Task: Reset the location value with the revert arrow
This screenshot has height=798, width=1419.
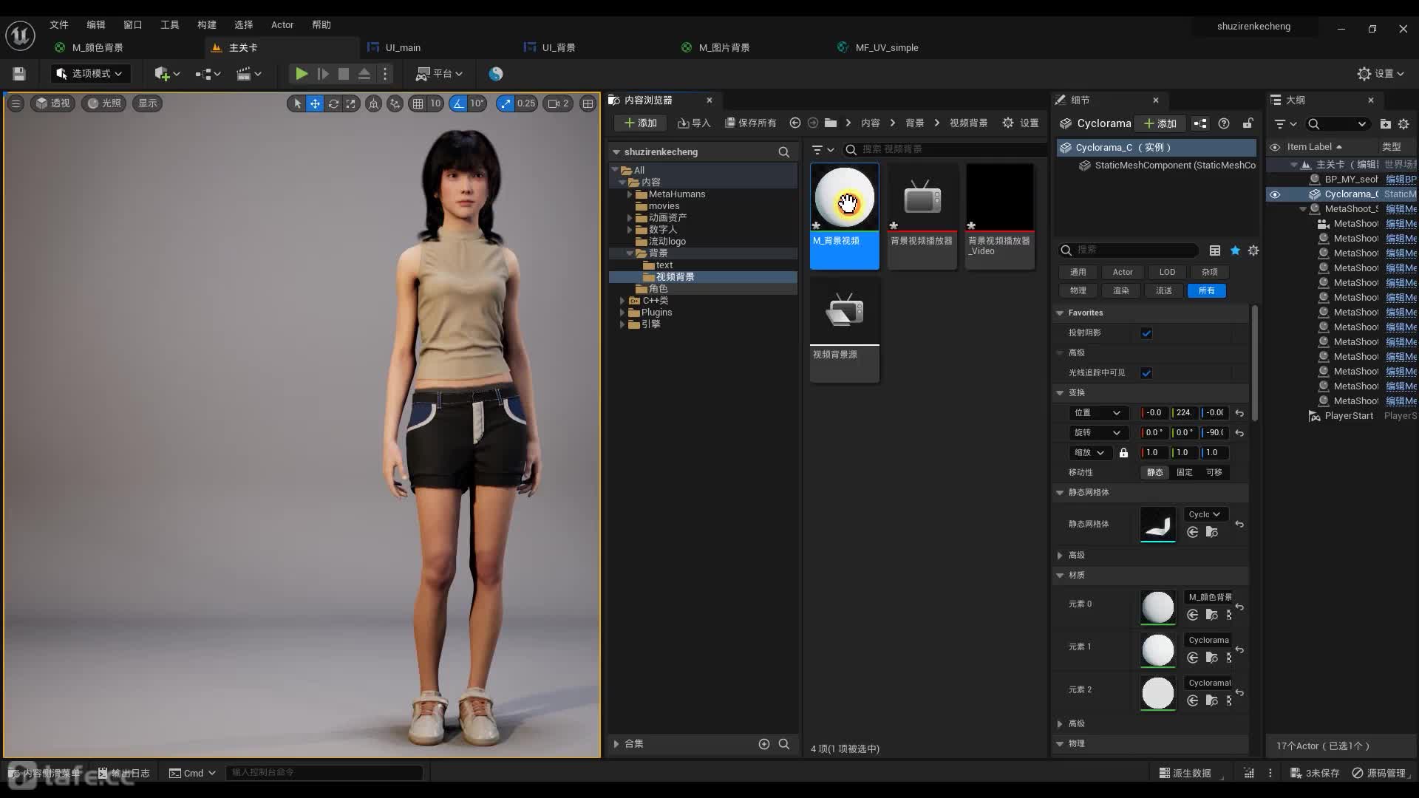Action: [x=1239, y=413]
